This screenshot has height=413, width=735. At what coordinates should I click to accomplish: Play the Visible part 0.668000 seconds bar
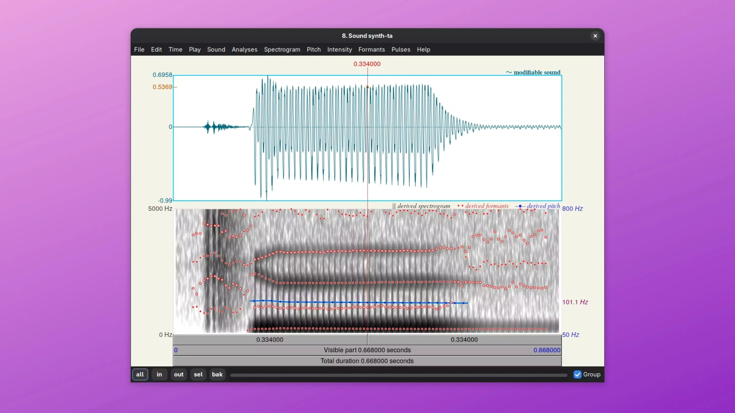367,350
